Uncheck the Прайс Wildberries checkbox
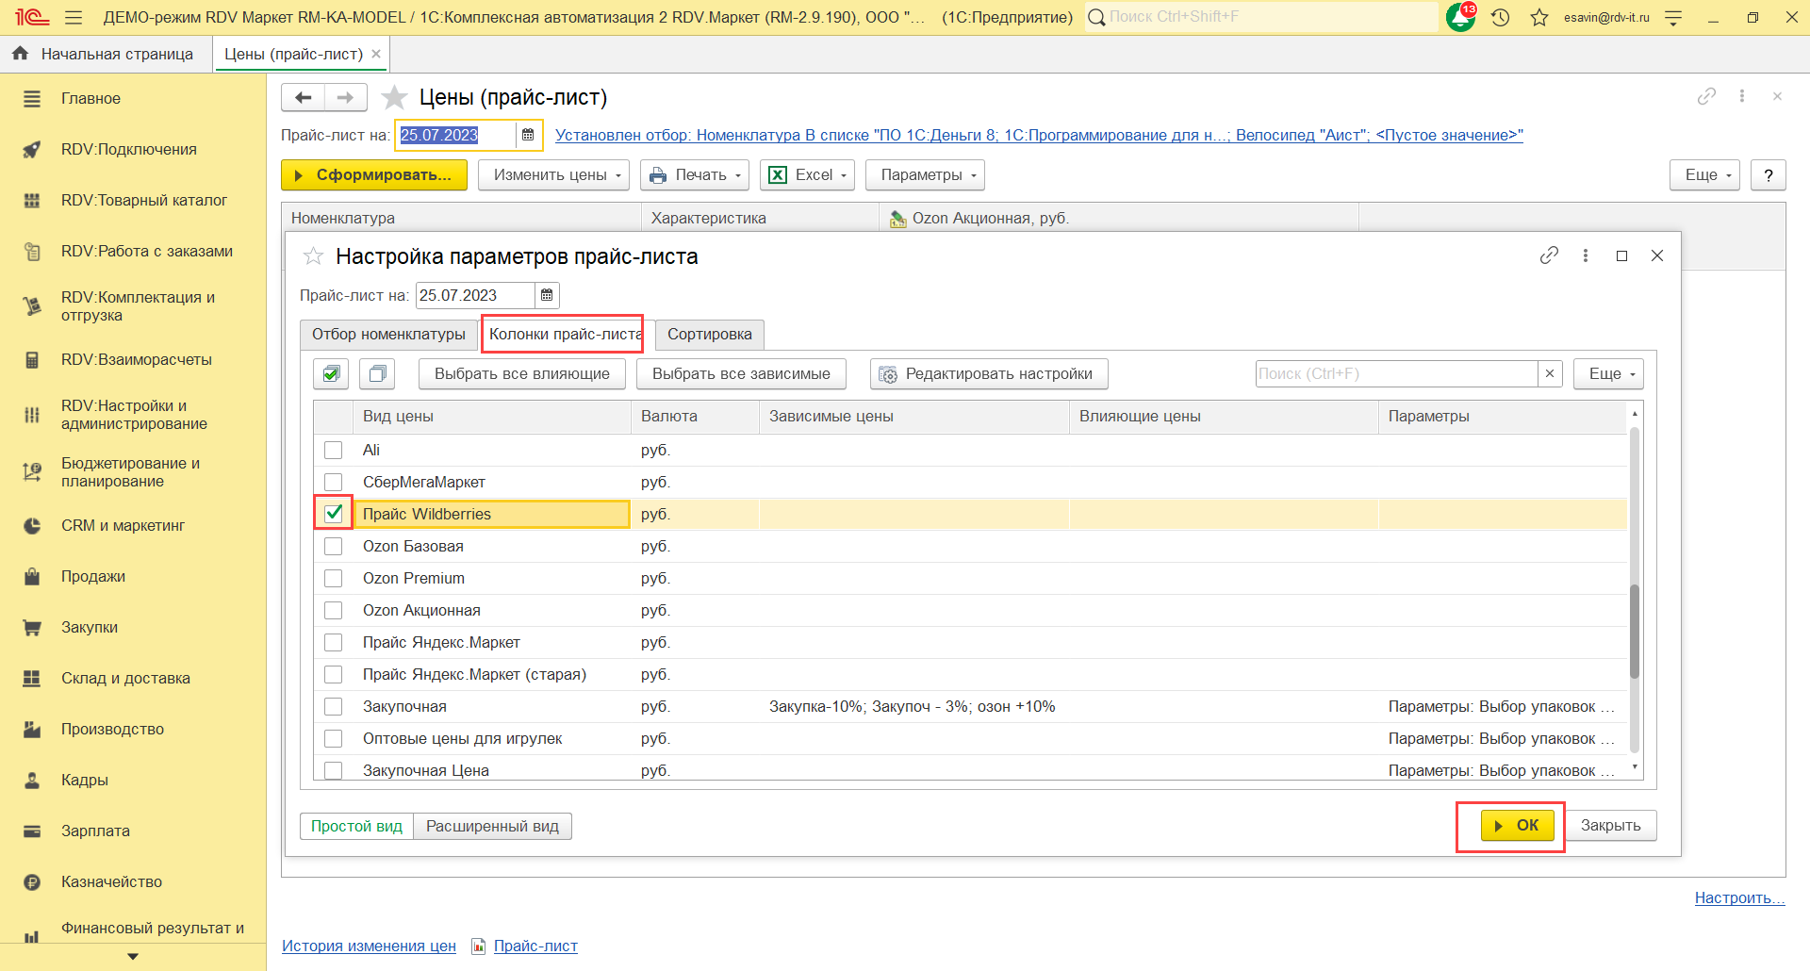1810x971 pixels. [x=334, y=514]
